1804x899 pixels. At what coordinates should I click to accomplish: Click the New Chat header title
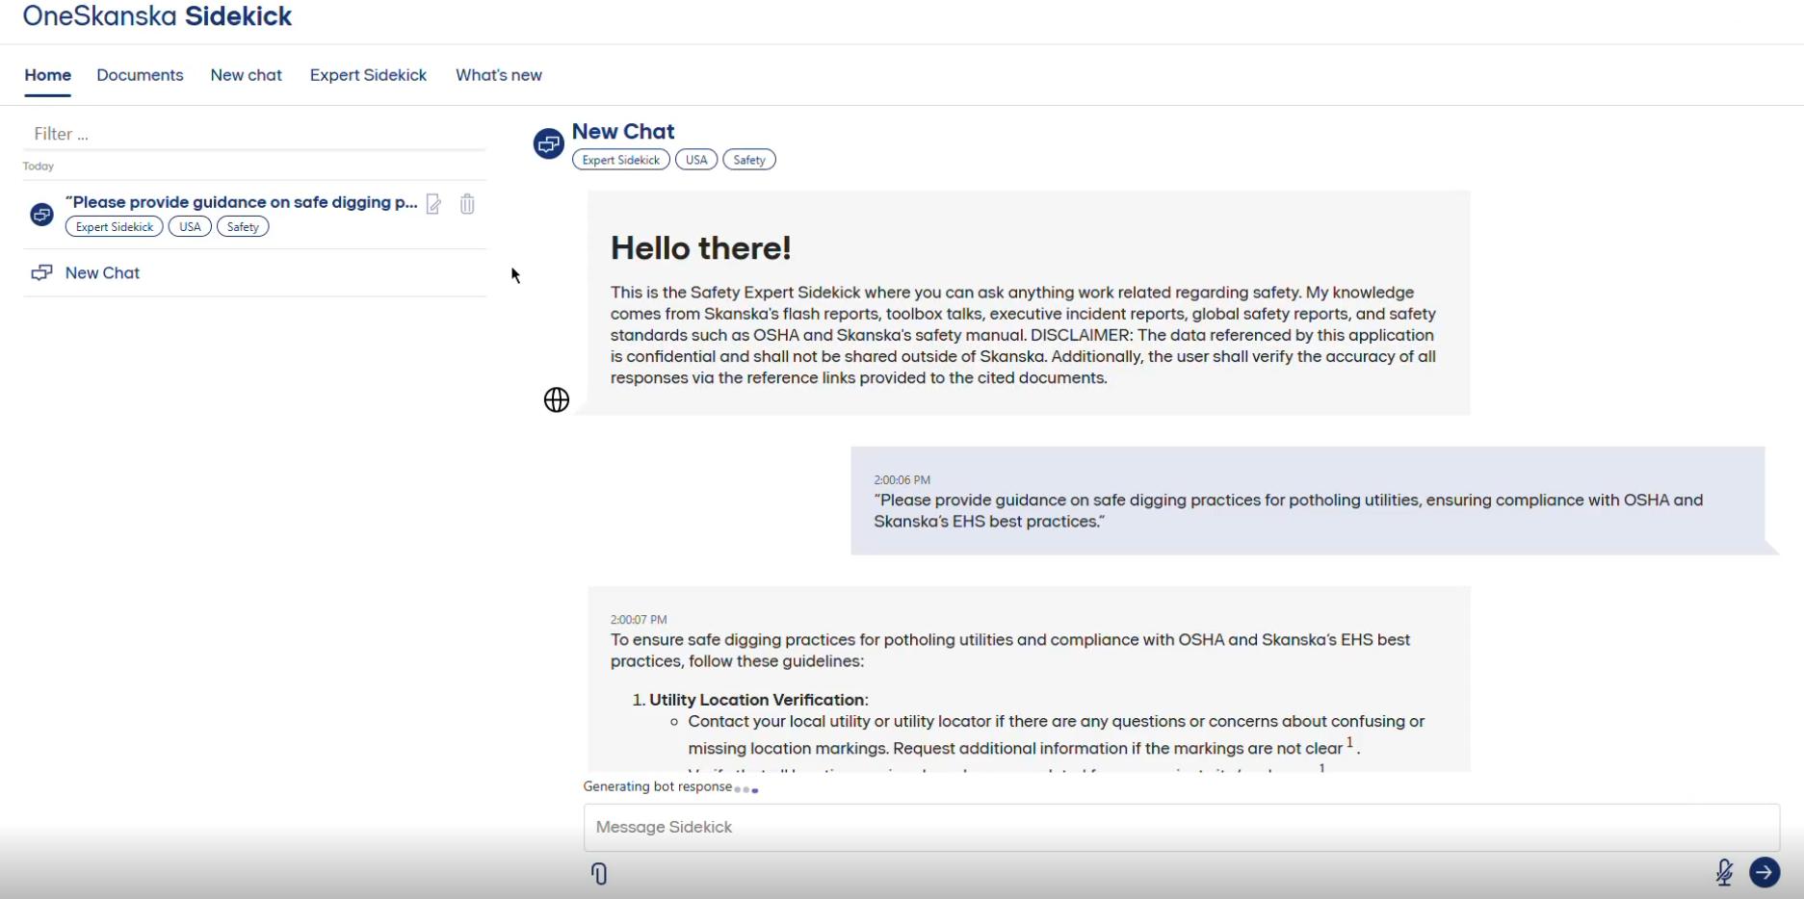623,131
